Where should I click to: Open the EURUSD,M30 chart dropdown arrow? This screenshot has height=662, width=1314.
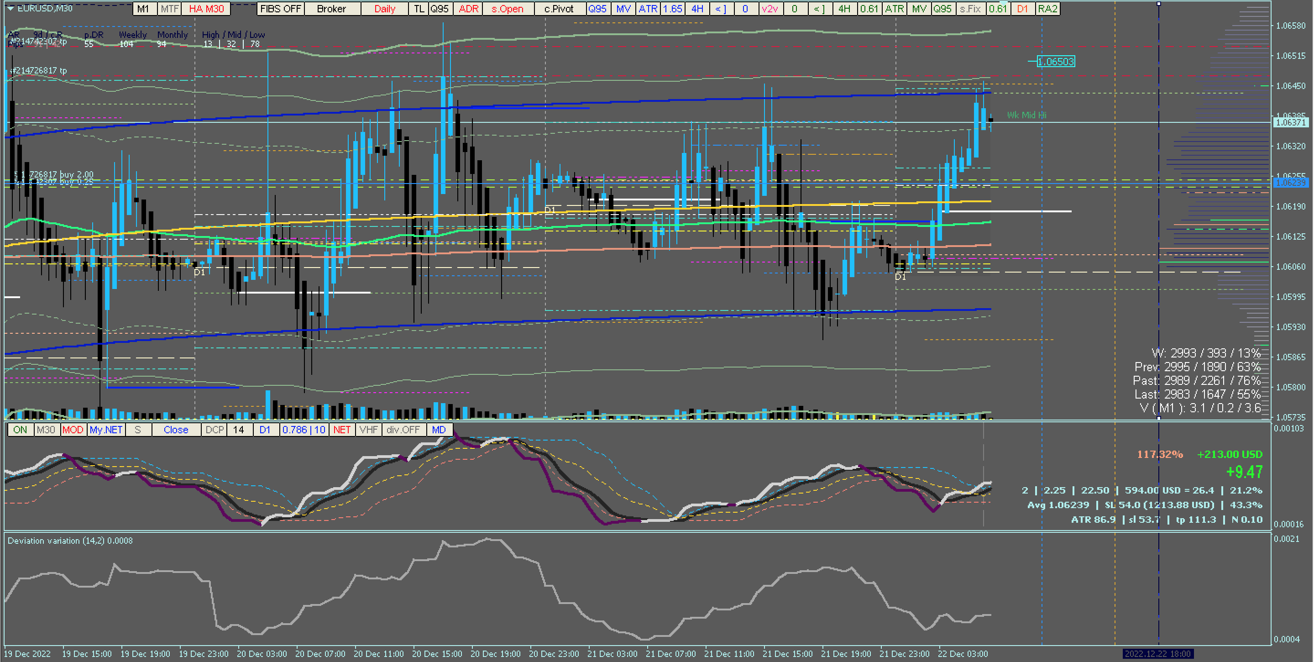10,9
